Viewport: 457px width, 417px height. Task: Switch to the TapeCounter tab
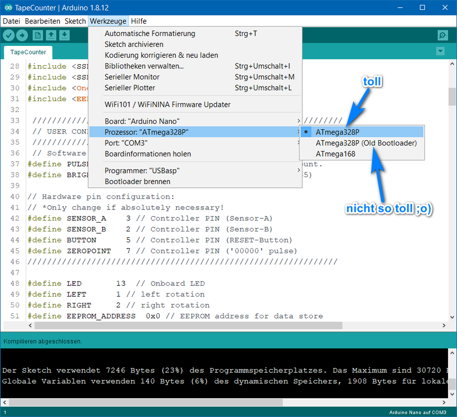click(x=28, y=52)
